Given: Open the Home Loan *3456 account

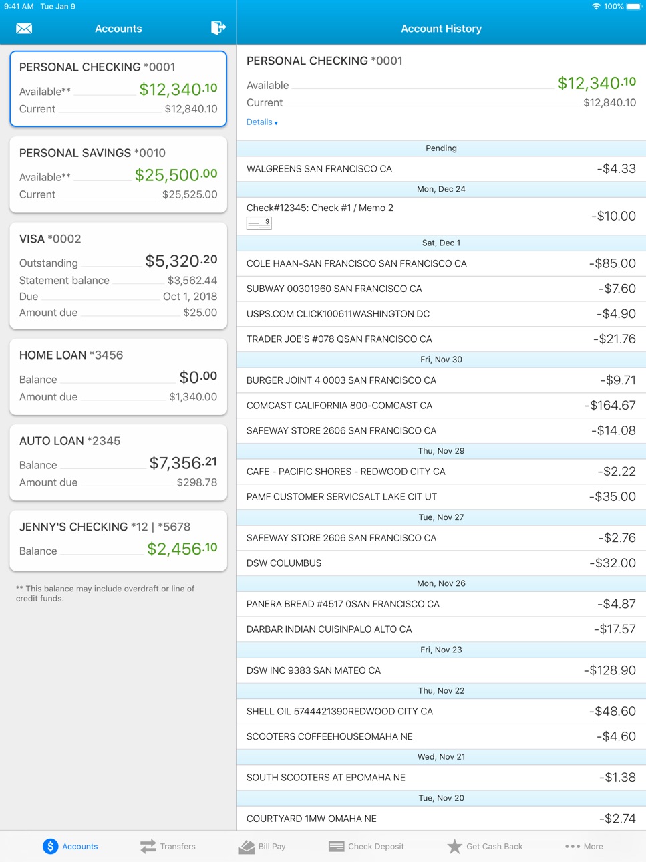Looking at the screenshot, I should 118,377.
